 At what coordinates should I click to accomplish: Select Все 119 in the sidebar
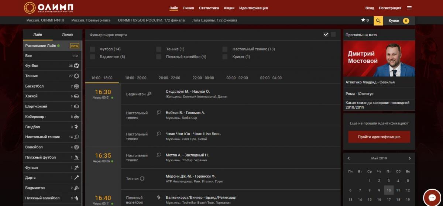(x=52, y=56)
